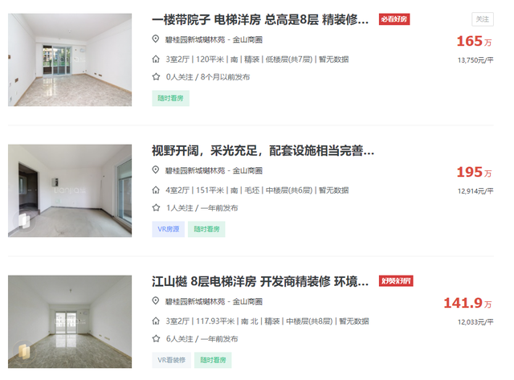
Task: Open the first listing's room photo
Action: tap(70, 59)
